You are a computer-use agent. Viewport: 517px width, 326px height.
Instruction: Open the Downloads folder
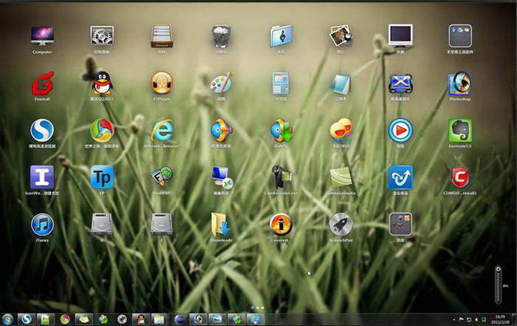(x=221, y=225)
